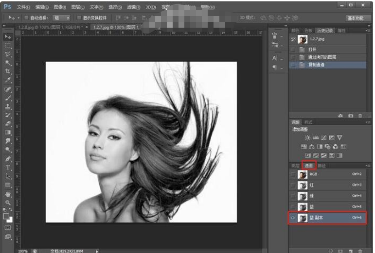Open the 文件(F) menu
This screenshot has height=253, width=375.
[23, 7]
